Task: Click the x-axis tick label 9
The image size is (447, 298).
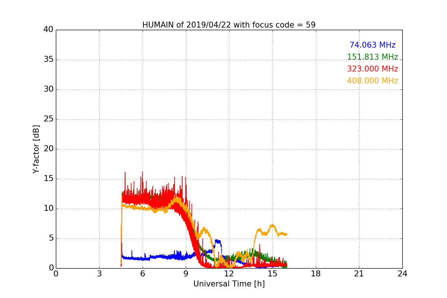Action: (x=186, y=274)
